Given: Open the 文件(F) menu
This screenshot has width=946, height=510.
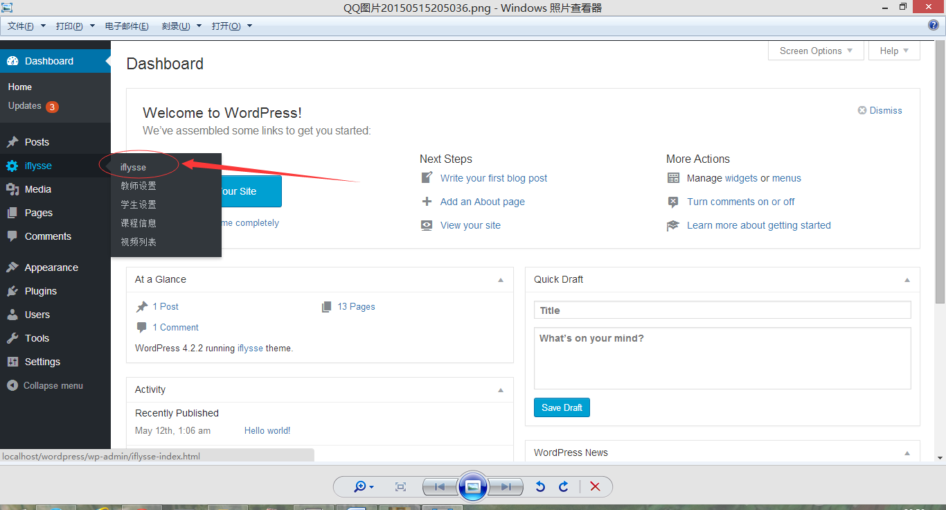Looking at the screenshot, I should coord(26,26).
